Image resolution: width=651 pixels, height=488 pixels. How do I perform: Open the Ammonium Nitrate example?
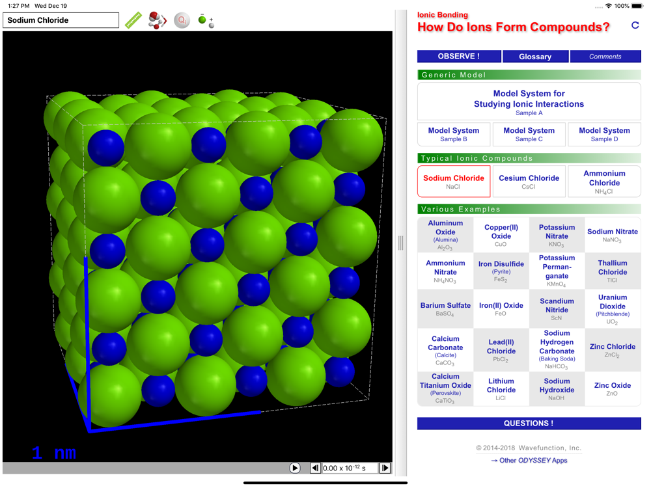pos(445,271)
